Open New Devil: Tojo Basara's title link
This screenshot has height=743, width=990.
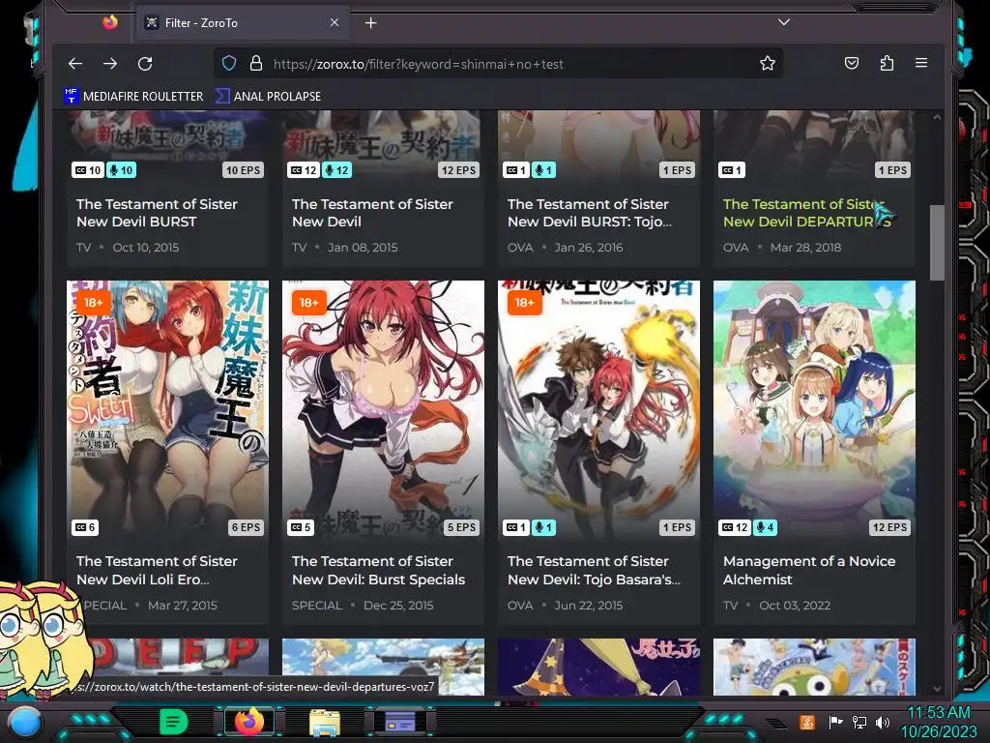[594, 570]
